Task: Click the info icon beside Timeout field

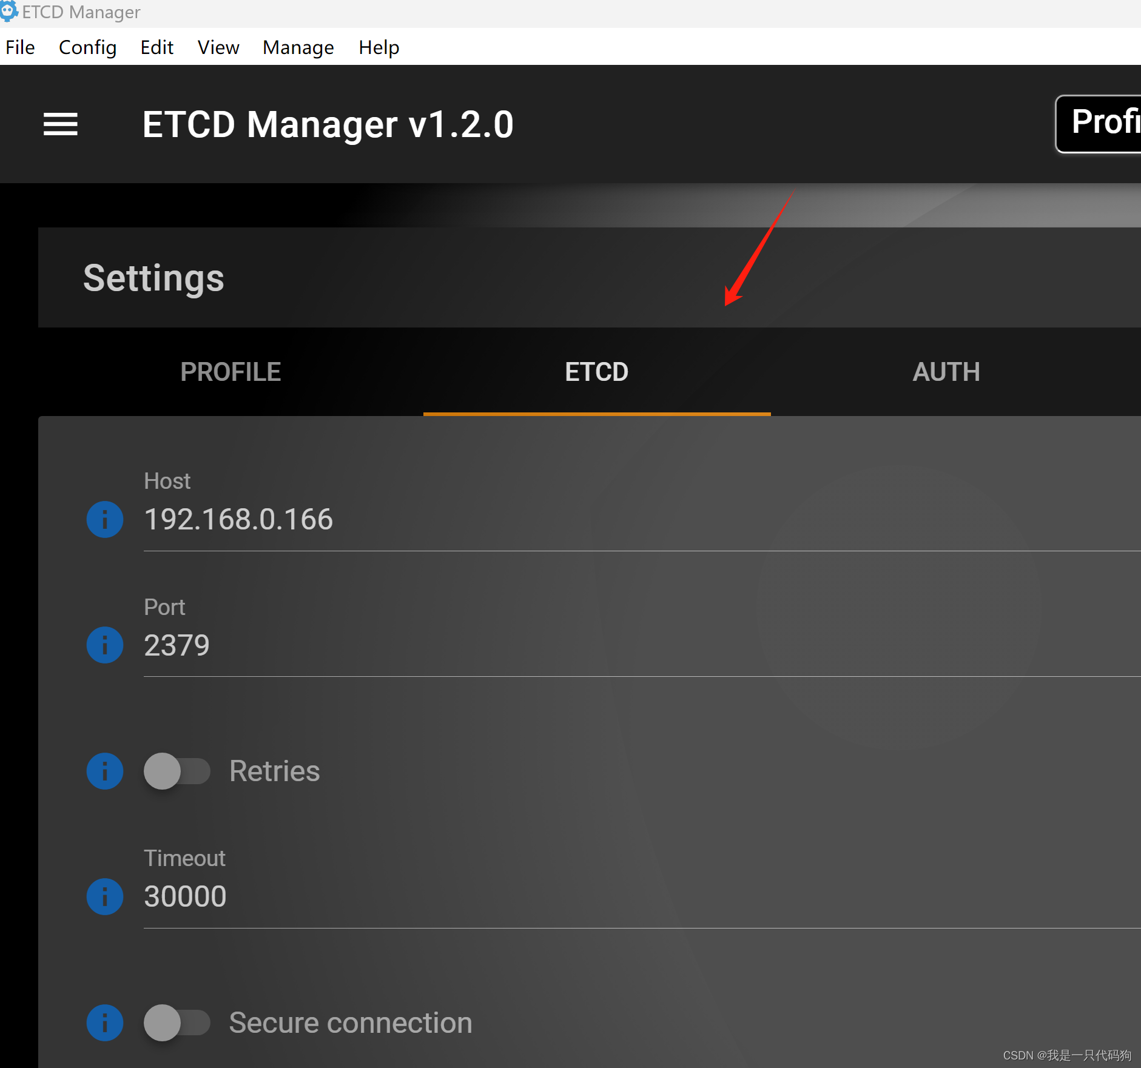Action: [104, 896]
